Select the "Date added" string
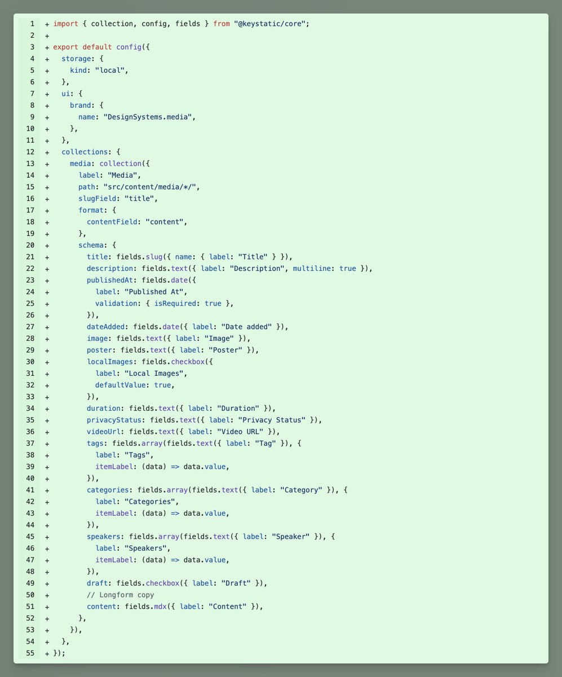The width and height of the screenshot is (562, 677). (246, 327)
